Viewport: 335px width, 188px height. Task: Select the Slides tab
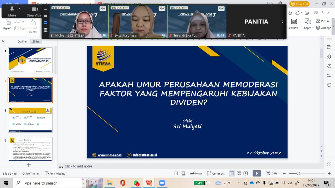click(x=36, y=42)
